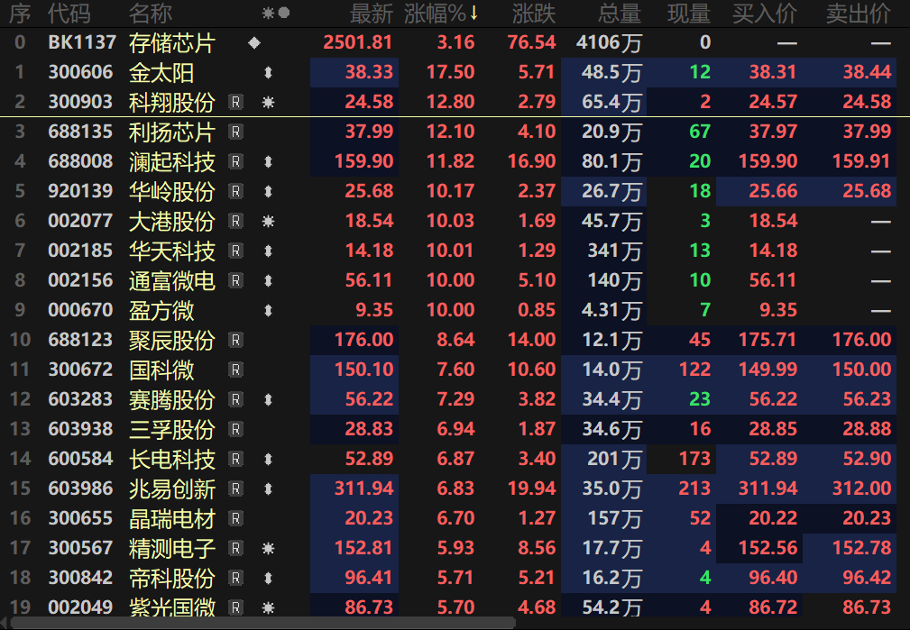Image resolution: width=910 pixels, height=630 pixels.
Task: Open stock 澜起科技 by its name
Action: point(172,161)
